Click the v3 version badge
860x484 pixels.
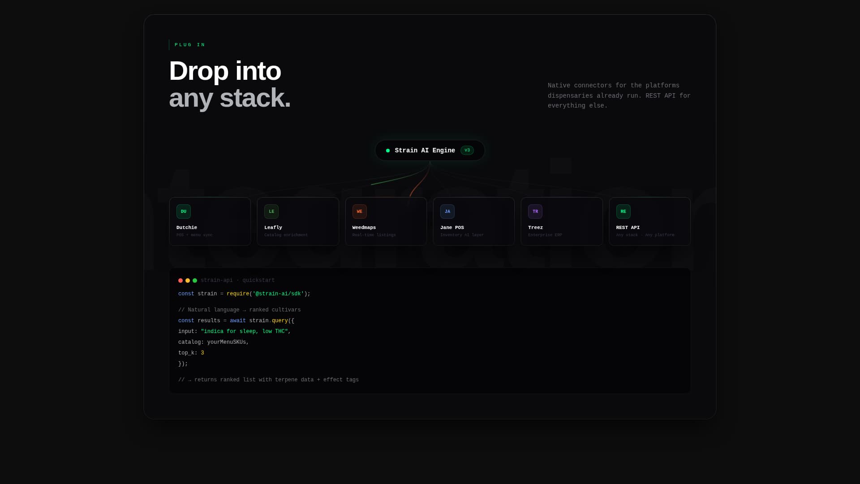467,150
